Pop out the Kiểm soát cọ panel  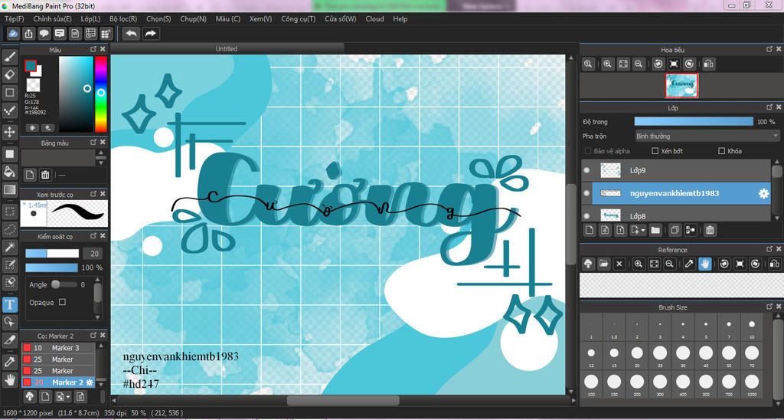[93, 235]
